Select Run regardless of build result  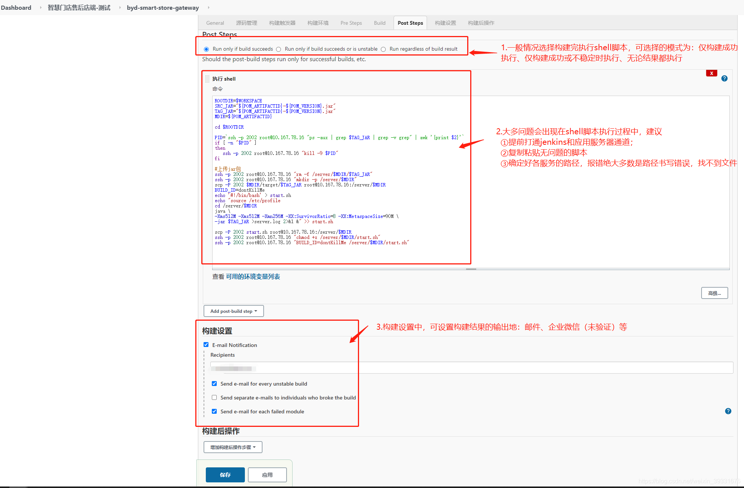click(x=383, y=49)
